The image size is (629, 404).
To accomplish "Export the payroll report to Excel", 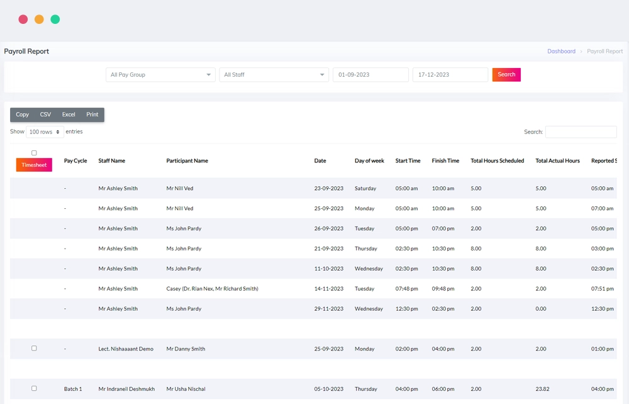I will pos(68,115).
